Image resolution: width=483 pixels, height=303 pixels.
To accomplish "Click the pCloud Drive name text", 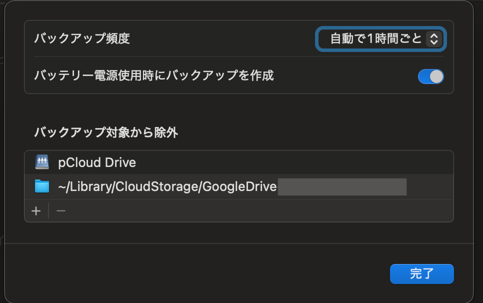I will tap(97, 162).
